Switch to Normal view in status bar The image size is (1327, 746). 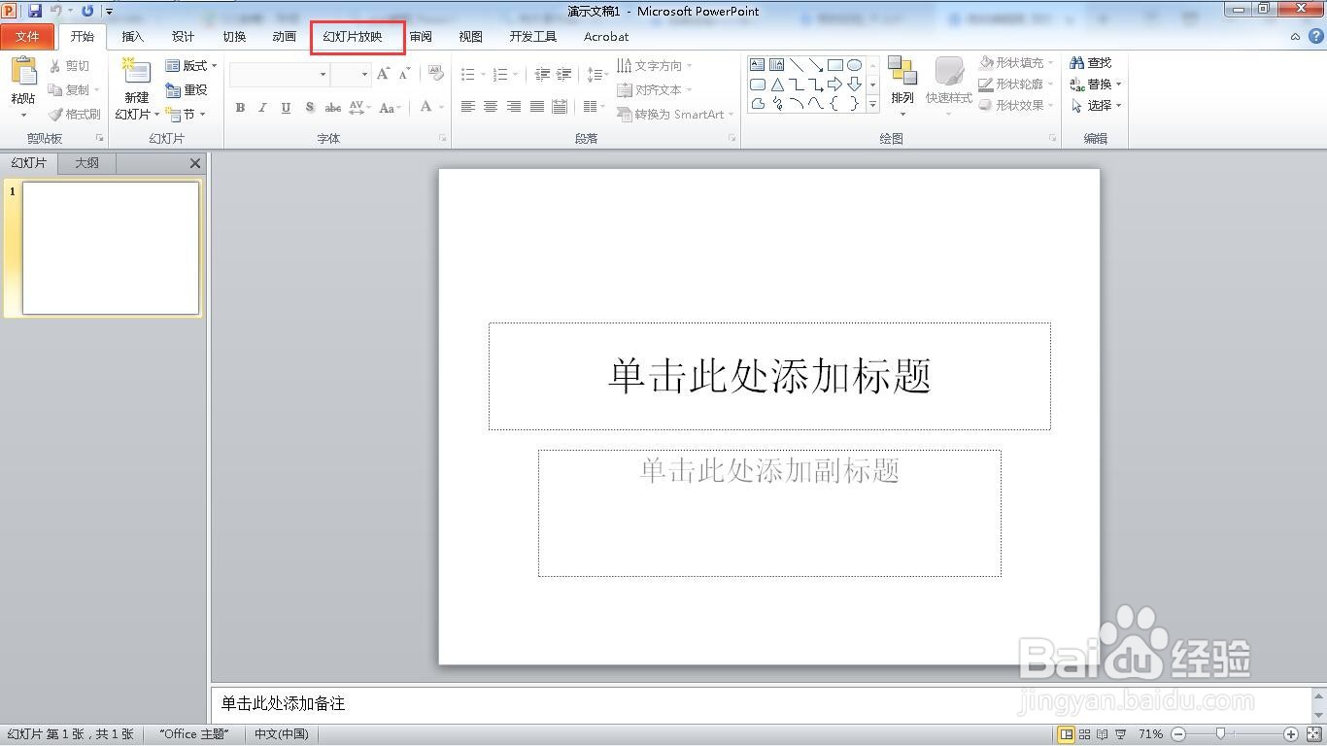[1067, 734]
